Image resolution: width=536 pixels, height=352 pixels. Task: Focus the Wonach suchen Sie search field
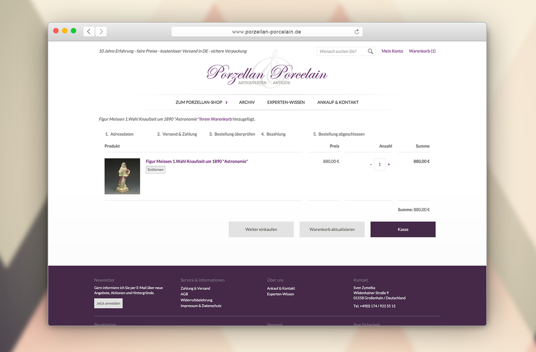pyautogui.click(x=342, y=51)
